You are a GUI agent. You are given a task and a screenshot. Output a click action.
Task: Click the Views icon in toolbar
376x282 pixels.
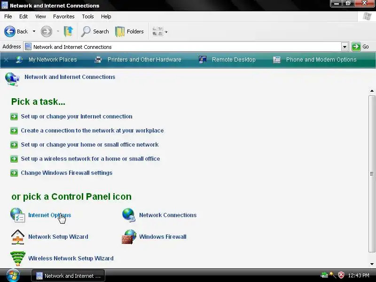(157, 31)
